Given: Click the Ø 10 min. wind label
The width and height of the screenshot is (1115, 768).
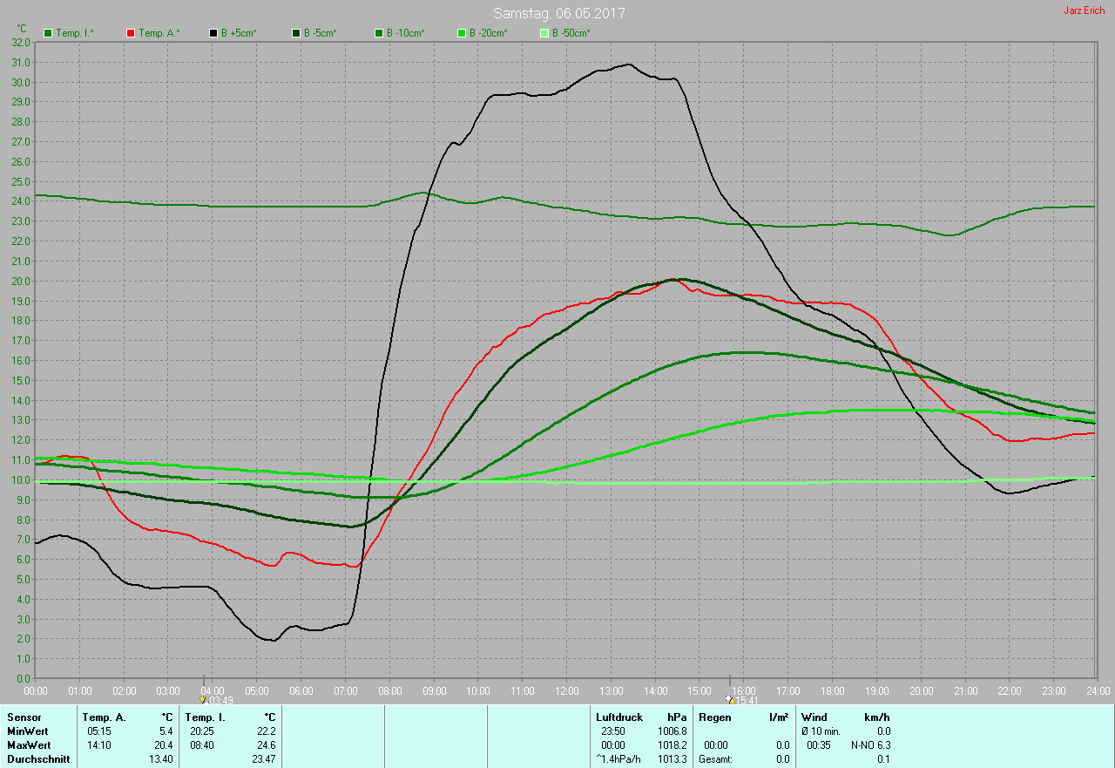Looking at the screenshot, I should (822, 731).
